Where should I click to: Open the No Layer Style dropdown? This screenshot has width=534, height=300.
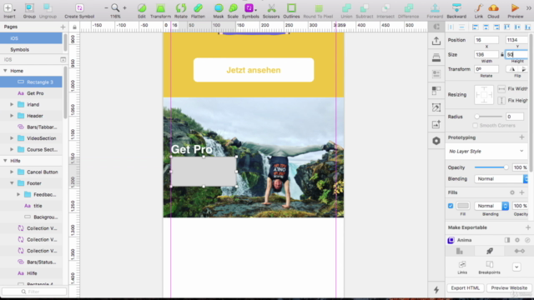pos(486,151)
